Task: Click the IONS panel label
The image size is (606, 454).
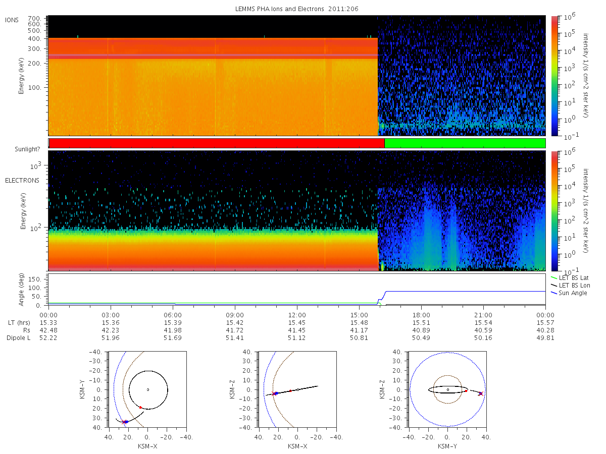Action: 13,20
